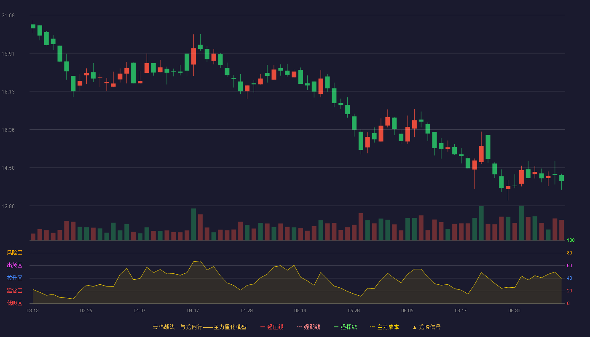This screenshot has width=590, height=337.
Task: Click the orange 80 indicator axis value
Action: point(569,253)
